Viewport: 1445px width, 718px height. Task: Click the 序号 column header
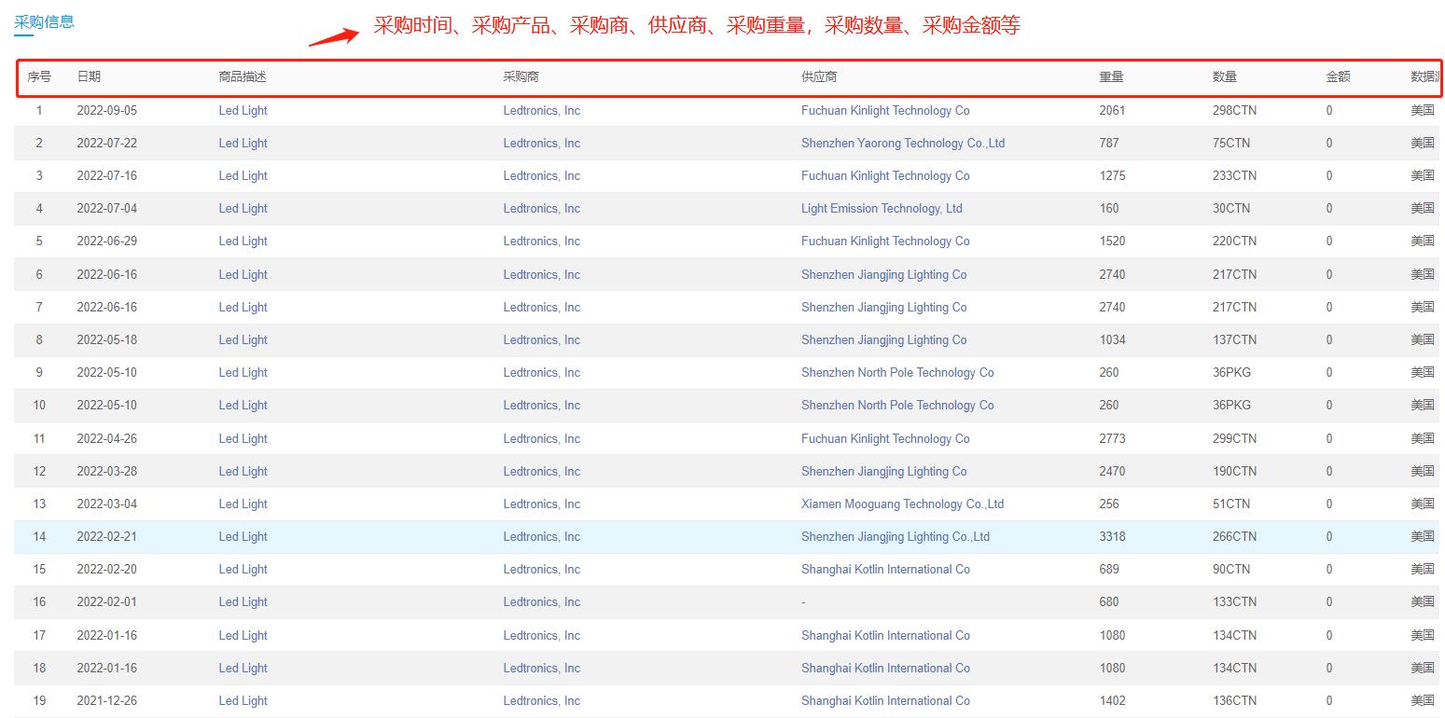click(x=39, y=76)
